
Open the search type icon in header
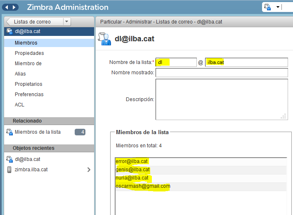[267, 7]
